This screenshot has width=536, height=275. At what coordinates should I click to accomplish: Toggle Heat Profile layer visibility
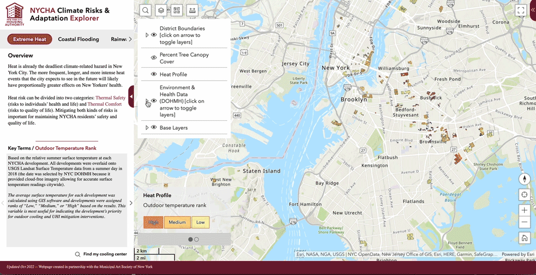[x=154, y=74]
